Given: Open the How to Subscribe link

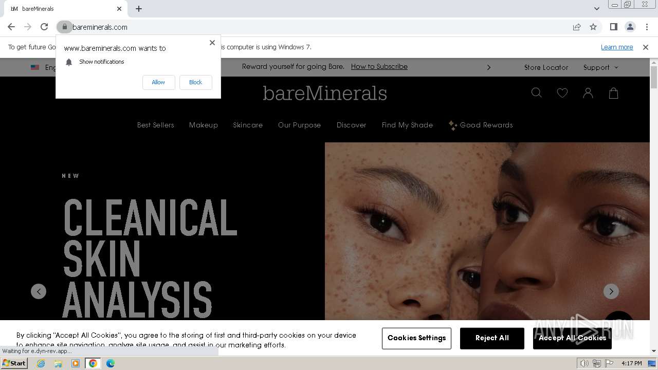Looking at the screenshot, I should [x=379, y=67].
